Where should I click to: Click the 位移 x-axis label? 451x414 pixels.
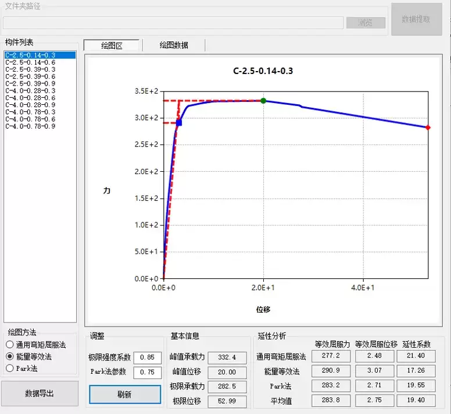point(263,310)
